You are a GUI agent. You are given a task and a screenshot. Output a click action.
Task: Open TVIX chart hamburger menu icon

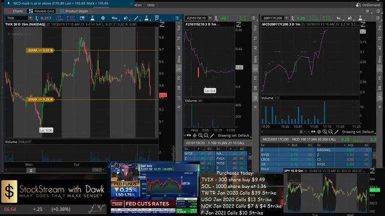[177, 18]
